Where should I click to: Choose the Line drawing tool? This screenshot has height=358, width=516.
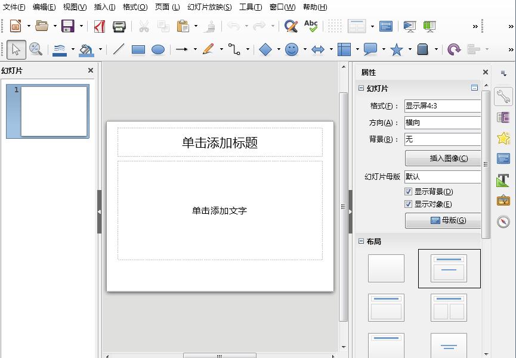coord(119,50)
